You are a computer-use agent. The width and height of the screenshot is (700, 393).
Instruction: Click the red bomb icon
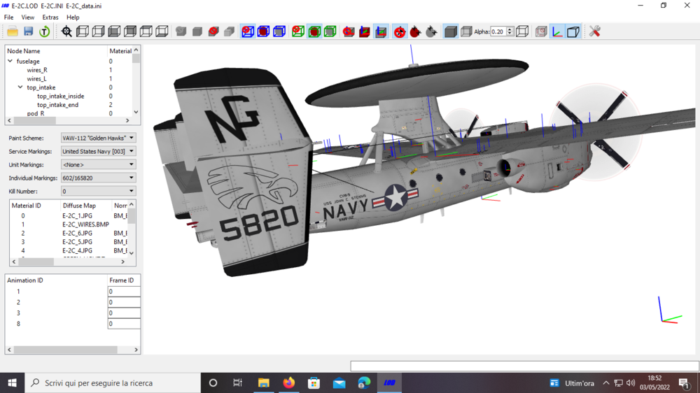click(415, 31)
